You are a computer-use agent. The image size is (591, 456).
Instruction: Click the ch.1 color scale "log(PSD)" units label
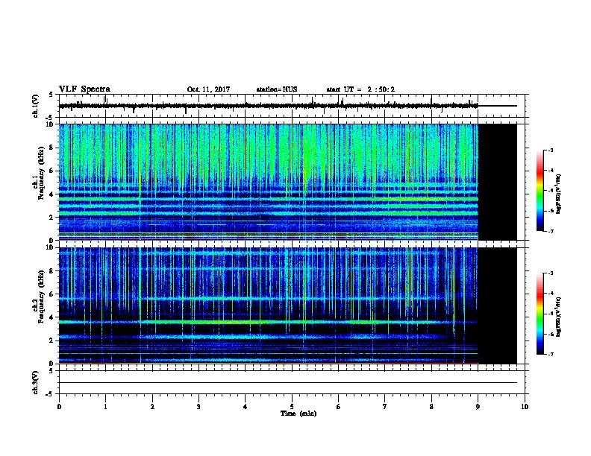pos(559,194)
